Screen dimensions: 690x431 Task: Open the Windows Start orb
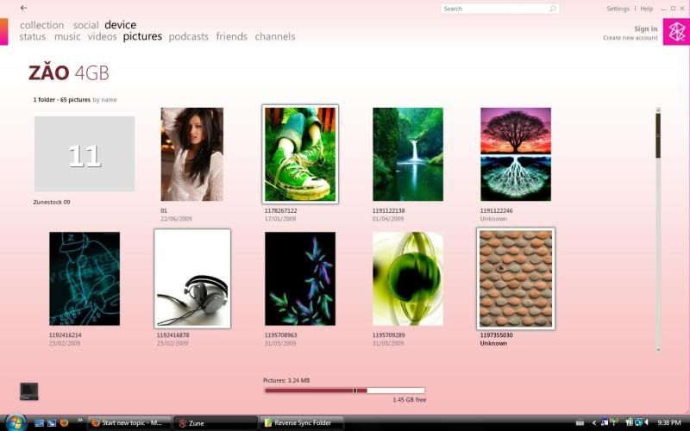(x=16, y=422)
